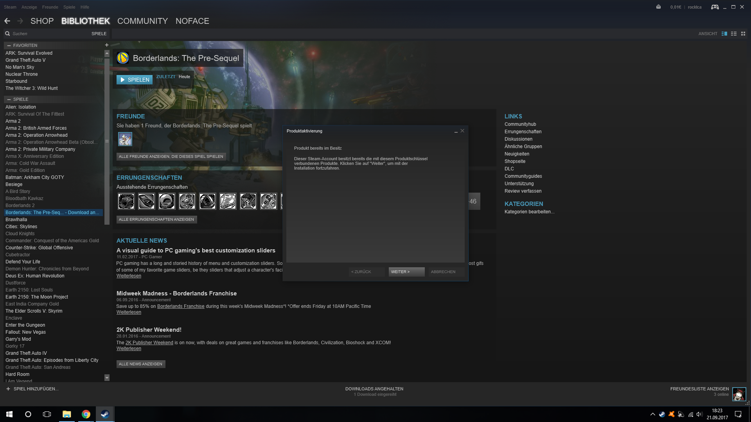
Task: Open the fifth pending achievement icon
Action: point(207,201)
